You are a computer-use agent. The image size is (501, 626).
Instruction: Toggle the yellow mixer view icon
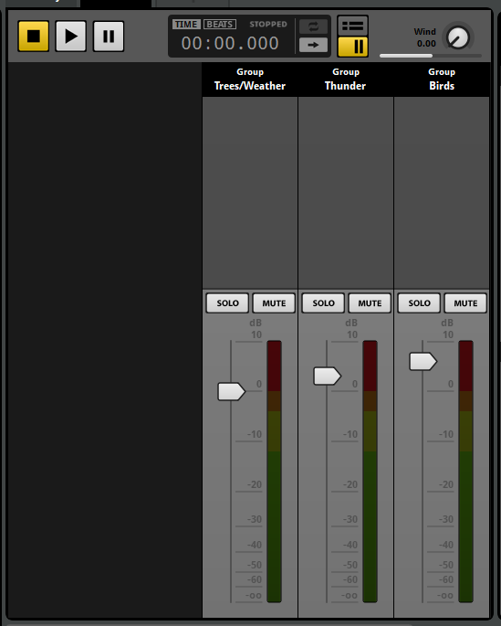[353, 47]
